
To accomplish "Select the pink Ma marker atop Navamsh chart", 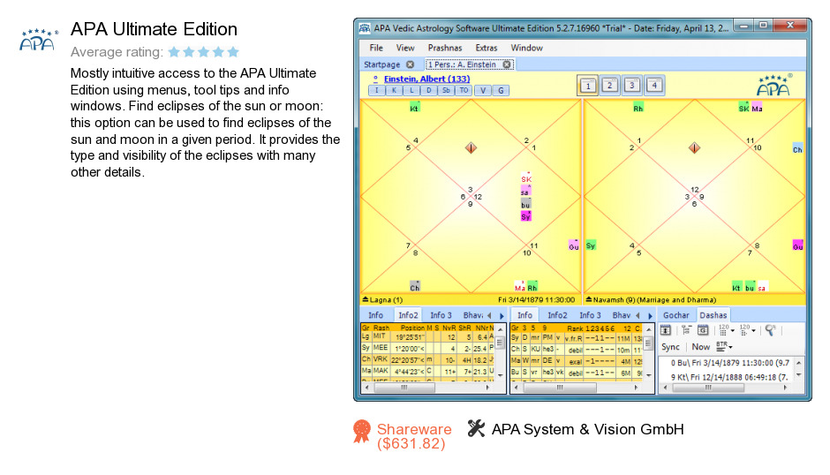I will [x=757, y=108].
